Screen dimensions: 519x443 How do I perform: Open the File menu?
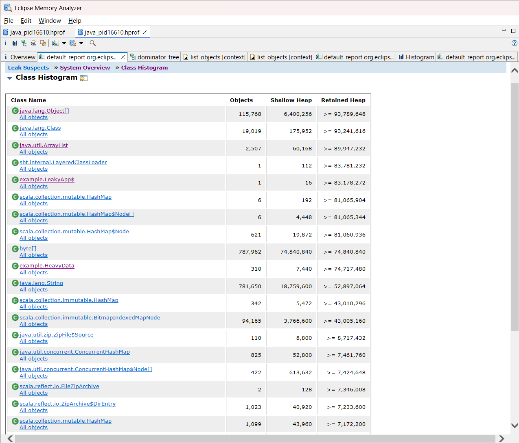(9, 21)
